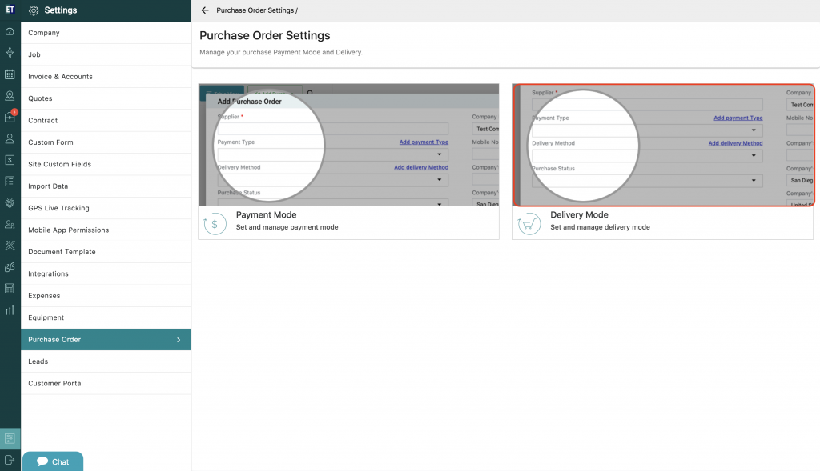
Task: Open the jobs briefcase icon with red badge
Action: pos(10,117)
